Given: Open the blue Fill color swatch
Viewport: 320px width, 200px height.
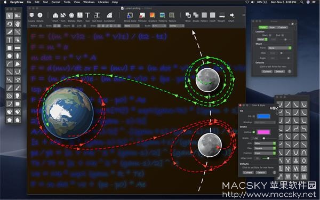Looking at the screenshot, I should click(263, 116).
